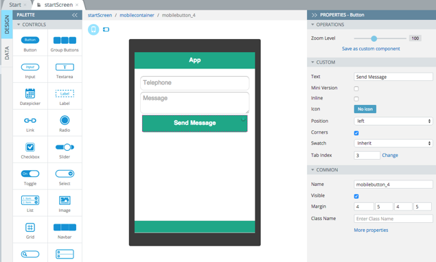The height and width of the screenshot is (262, 436).
Task: Pick the Slider control in palette
Action: pyautogui.click(x=65, y=147)
